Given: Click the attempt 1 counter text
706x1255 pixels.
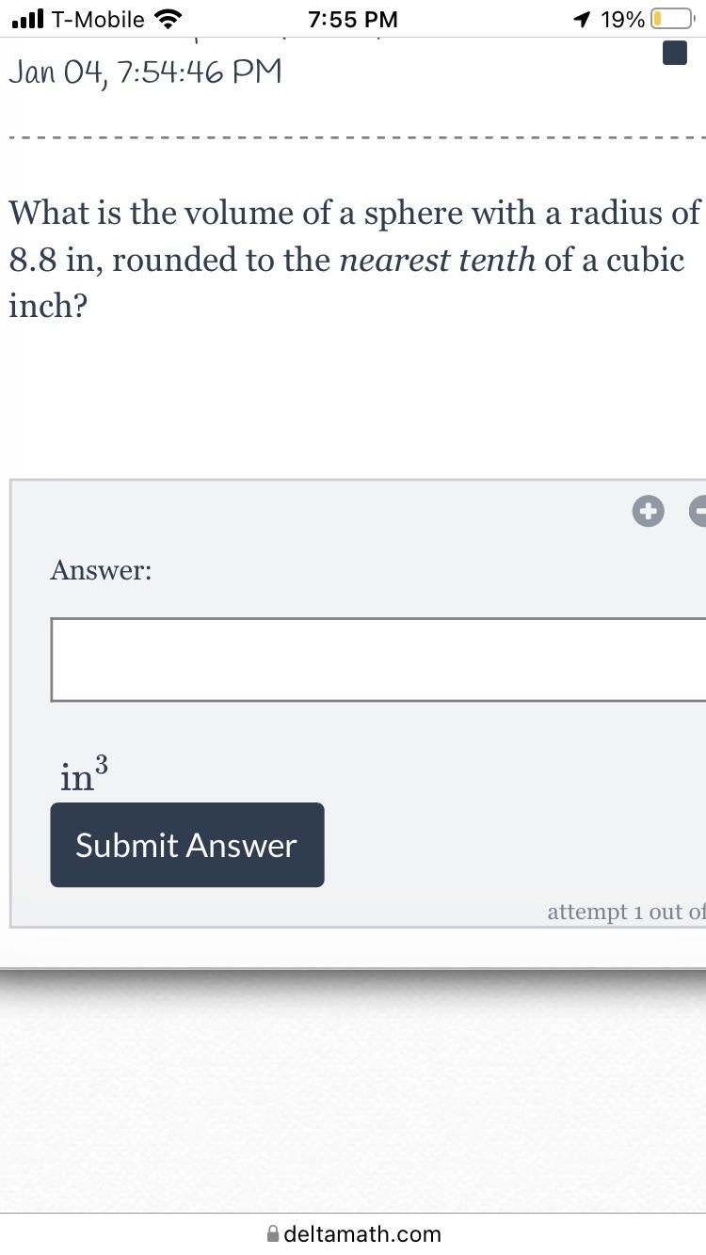Looking at the screenshot, I should [625, 912].
